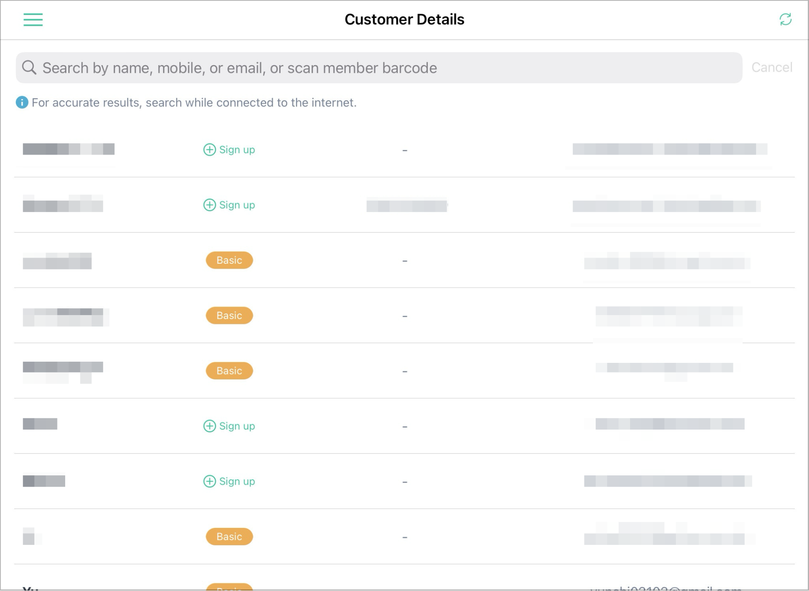
Task: Sign up the sixth listed customer
Action: [229, 426]
